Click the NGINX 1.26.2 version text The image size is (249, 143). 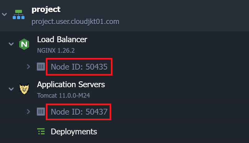pos(56,51)
